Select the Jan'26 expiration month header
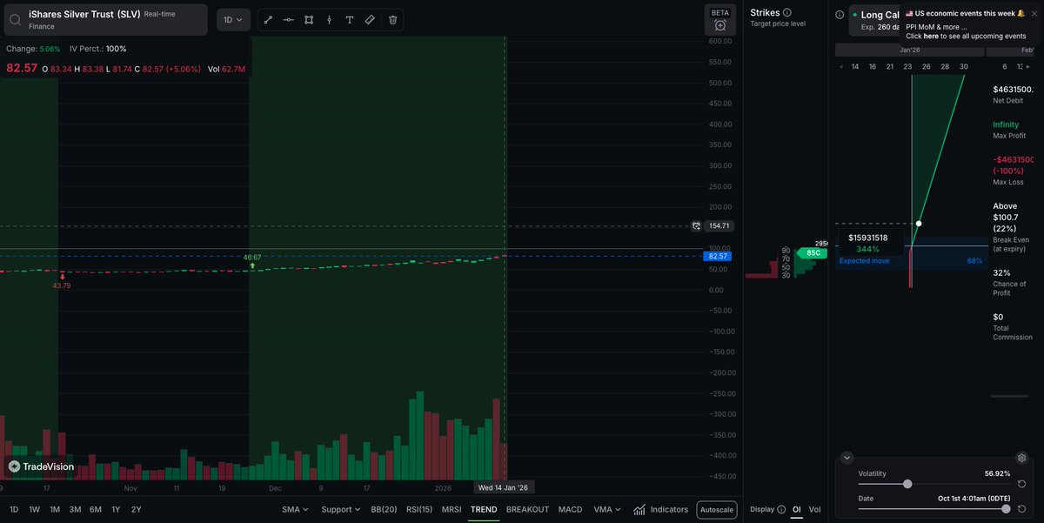 tap(910, 50)
